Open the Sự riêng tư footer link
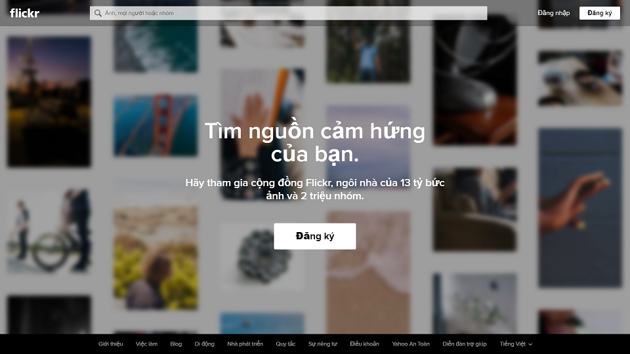 323,344
